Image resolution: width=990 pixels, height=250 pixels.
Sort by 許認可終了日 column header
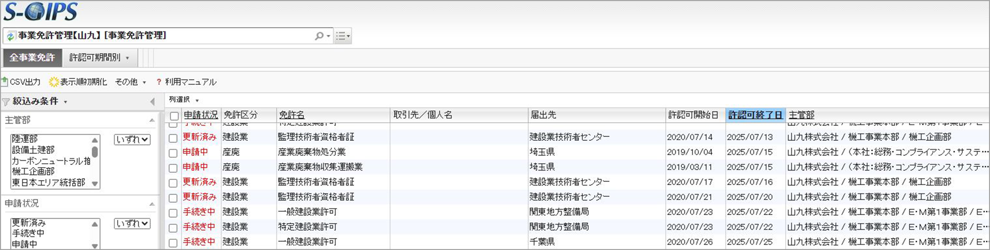click(x=755, y=115)
